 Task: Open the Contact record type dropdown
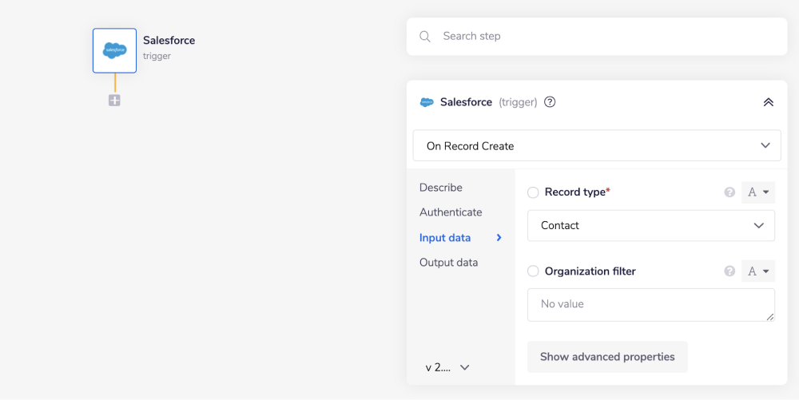[650, 226]
